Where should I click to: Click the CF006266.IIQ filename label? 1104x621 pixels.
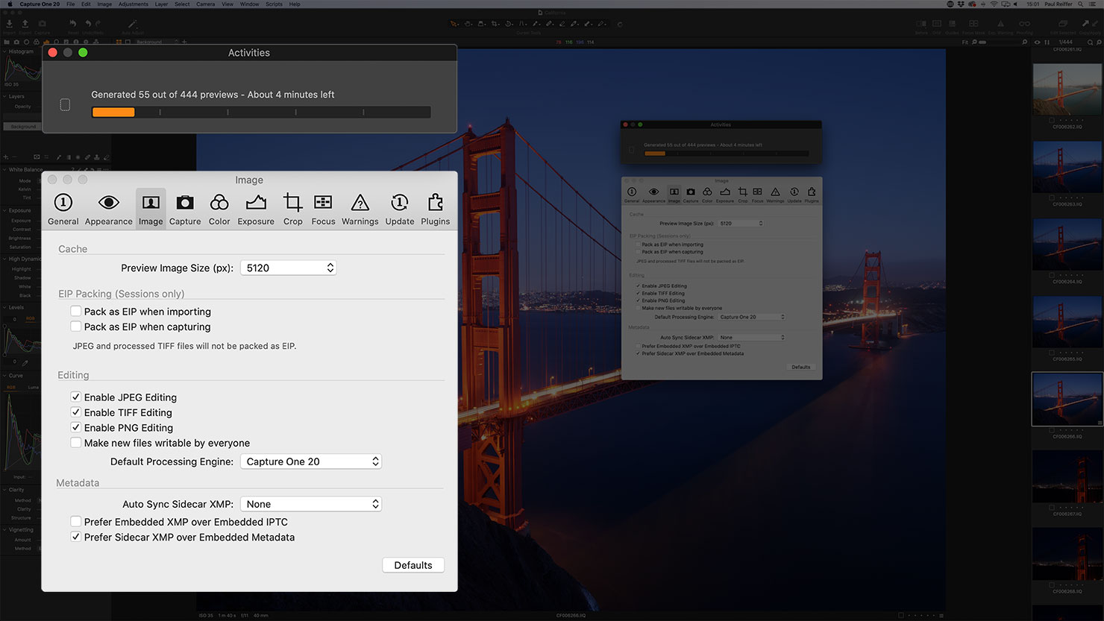tap(1067, 437)
